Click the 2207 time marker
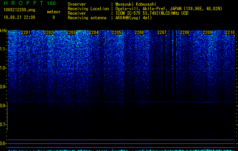This screenshot has height=151, width=238. coord(162,32)
